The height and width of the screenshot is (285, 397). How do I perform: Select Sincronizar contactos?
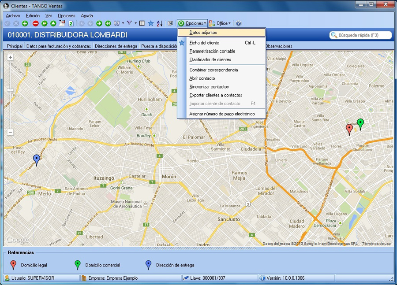221,87
